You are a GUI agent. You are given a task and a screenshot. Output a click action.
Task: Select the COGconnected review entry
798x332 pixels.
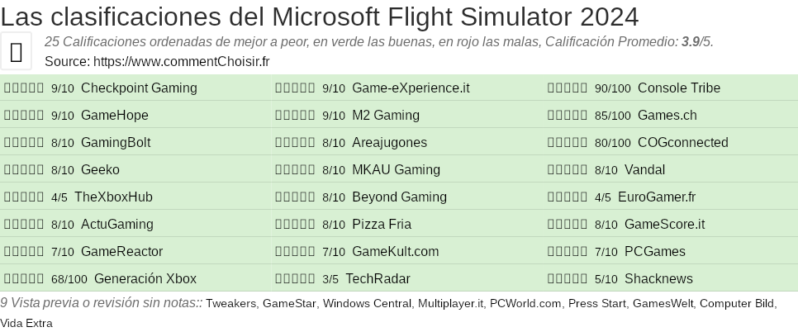click(682, 143)
